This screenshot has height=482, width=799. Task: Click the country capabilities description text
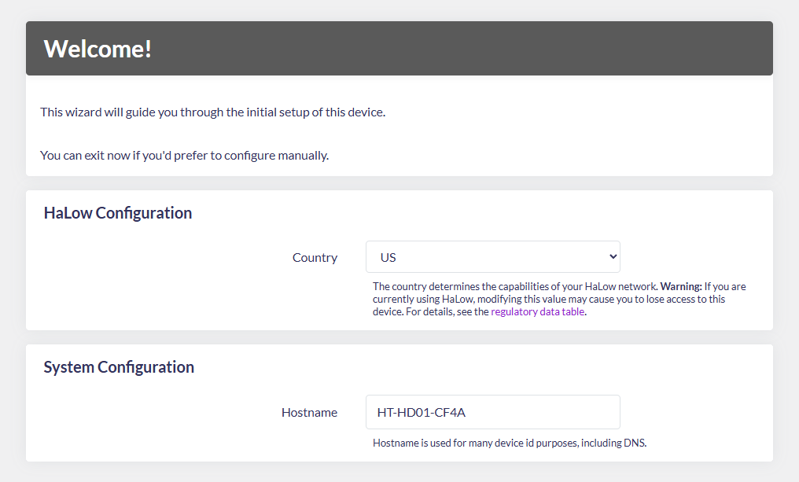[514, 287]
